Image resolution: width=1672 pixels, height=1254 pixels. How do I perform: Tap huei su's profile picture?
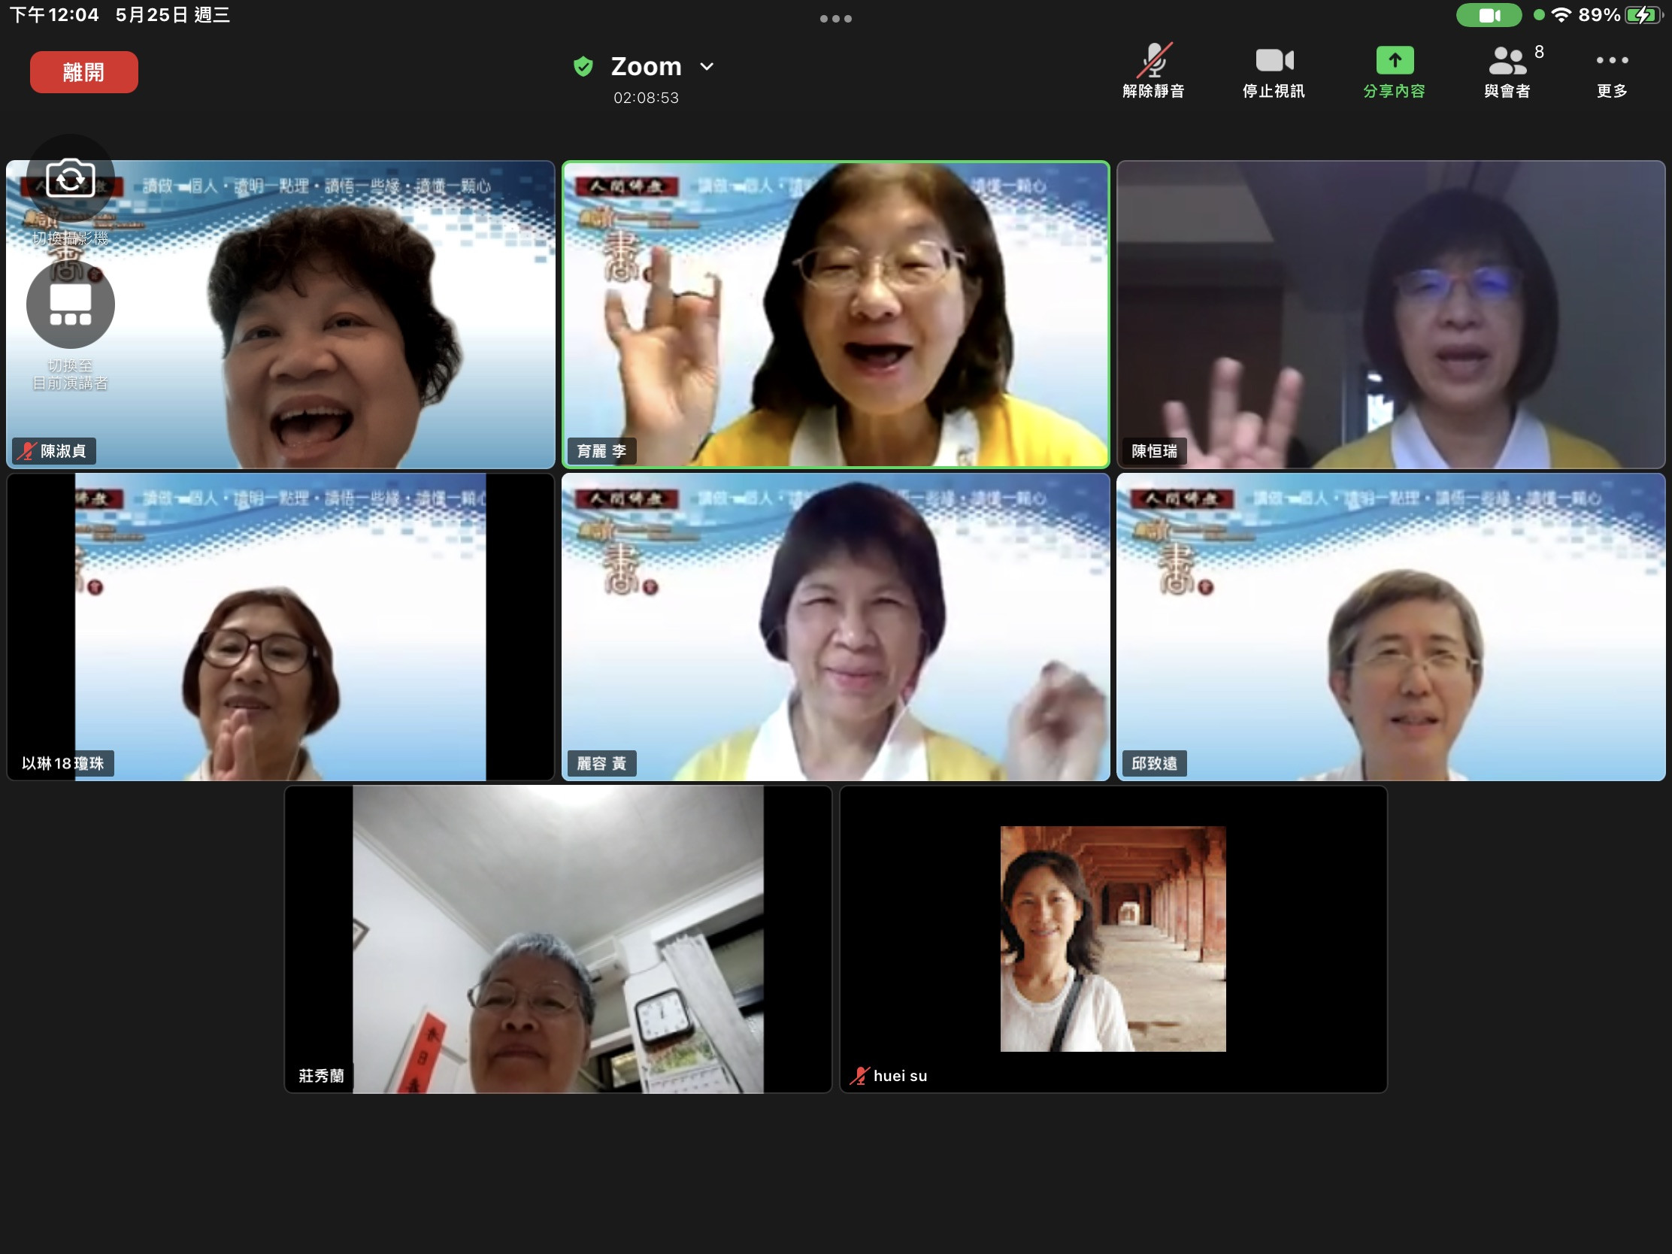(x=1113, y=938)
